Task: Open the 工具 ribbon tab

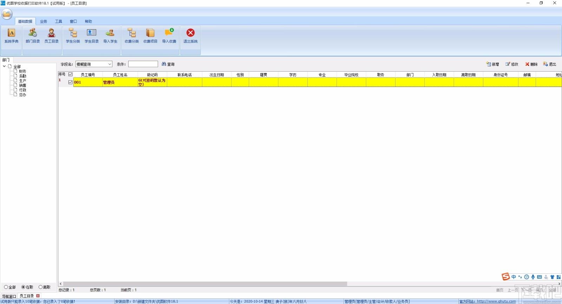Action: point(59,21)
